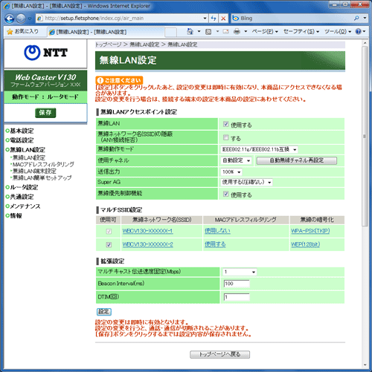Click the Stop loading red X icon
The image size is (372, 372).
[x=223, y=19]
